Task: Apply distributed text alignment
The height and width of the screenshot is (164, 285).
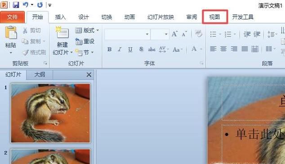Action: [255, 49]
